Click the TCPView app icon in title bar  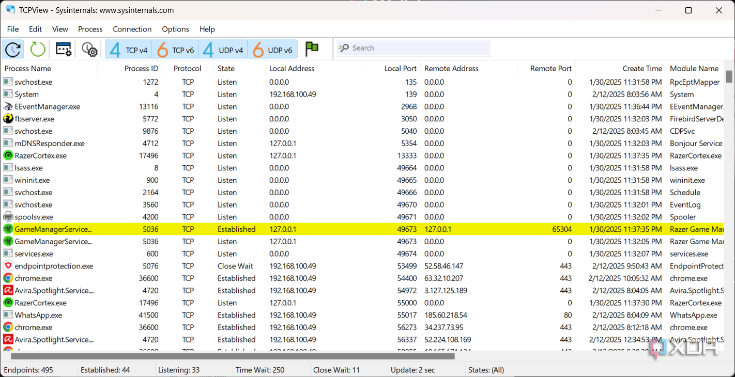10,10
